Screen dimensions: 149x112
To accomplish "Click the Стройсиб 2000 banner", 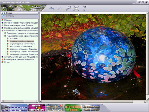I will tap(73, 108).
